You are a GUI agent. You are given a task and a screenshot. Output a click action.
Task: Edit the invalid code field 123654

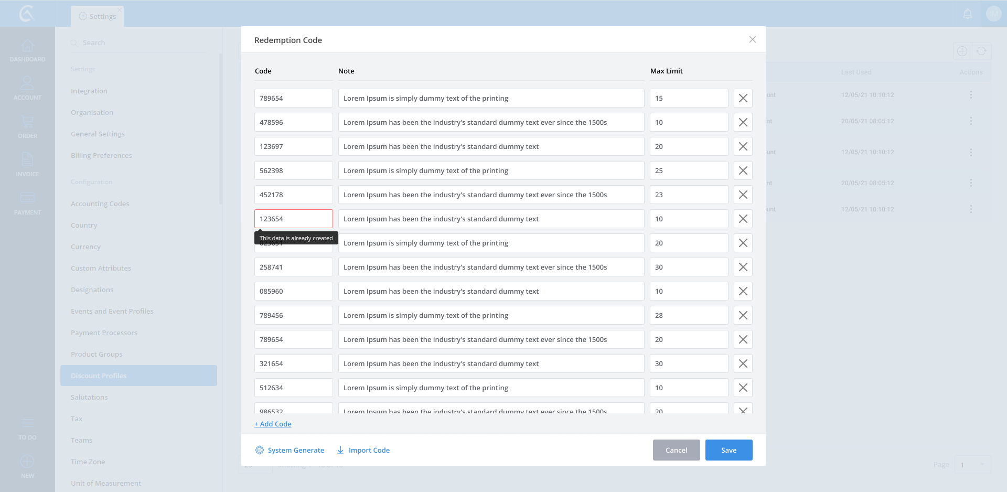coord(293,219)
